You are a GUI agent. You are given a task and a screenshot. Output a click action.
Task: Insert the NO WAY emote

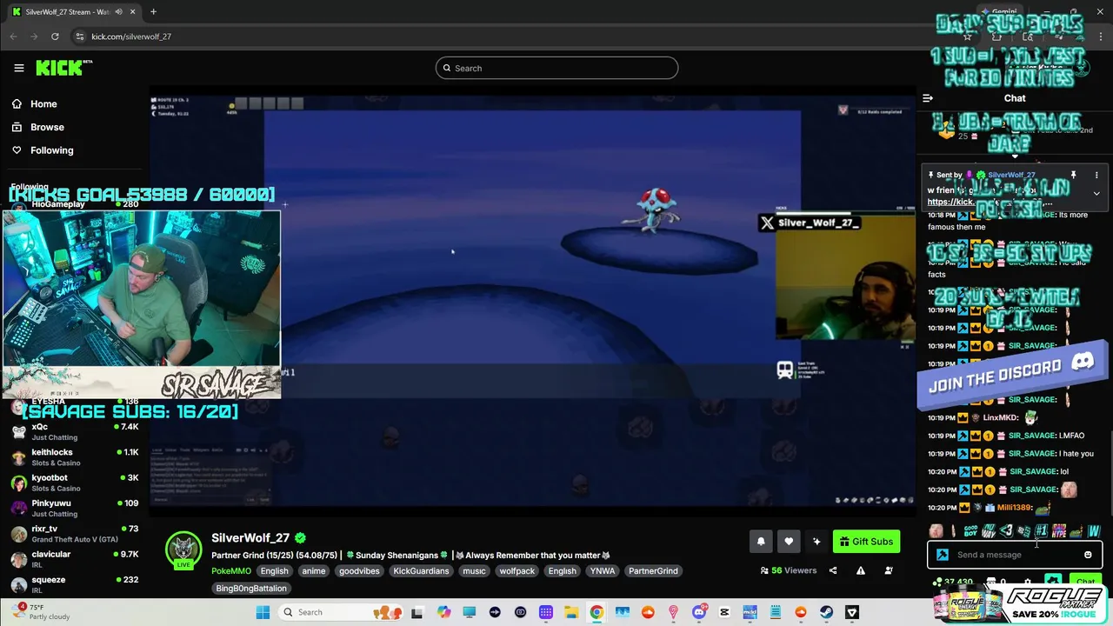click(989, 530)
